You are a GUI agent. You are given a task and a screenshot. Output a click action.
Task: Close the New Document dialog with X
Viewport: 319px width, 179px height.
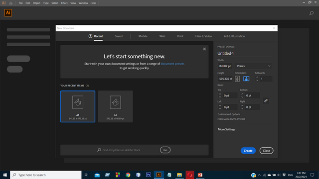tap(274, 28)
